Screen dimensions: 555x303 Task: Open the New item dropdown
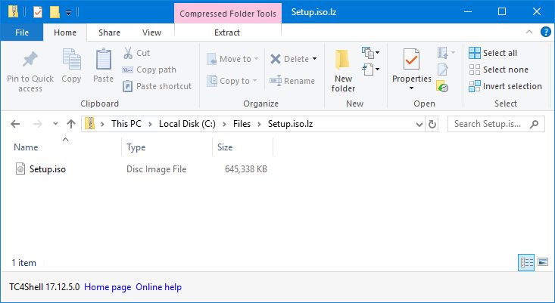coord(370,53)
